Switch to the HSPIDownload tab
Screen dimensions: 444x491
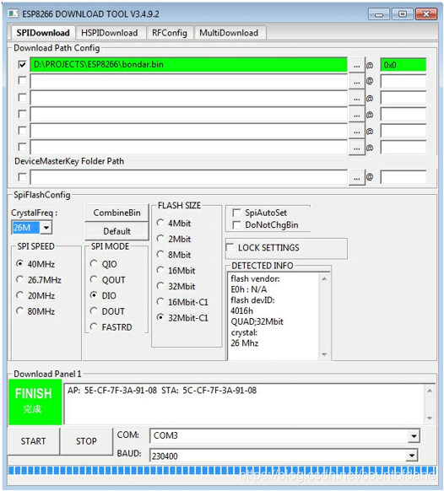pos(110,33)
